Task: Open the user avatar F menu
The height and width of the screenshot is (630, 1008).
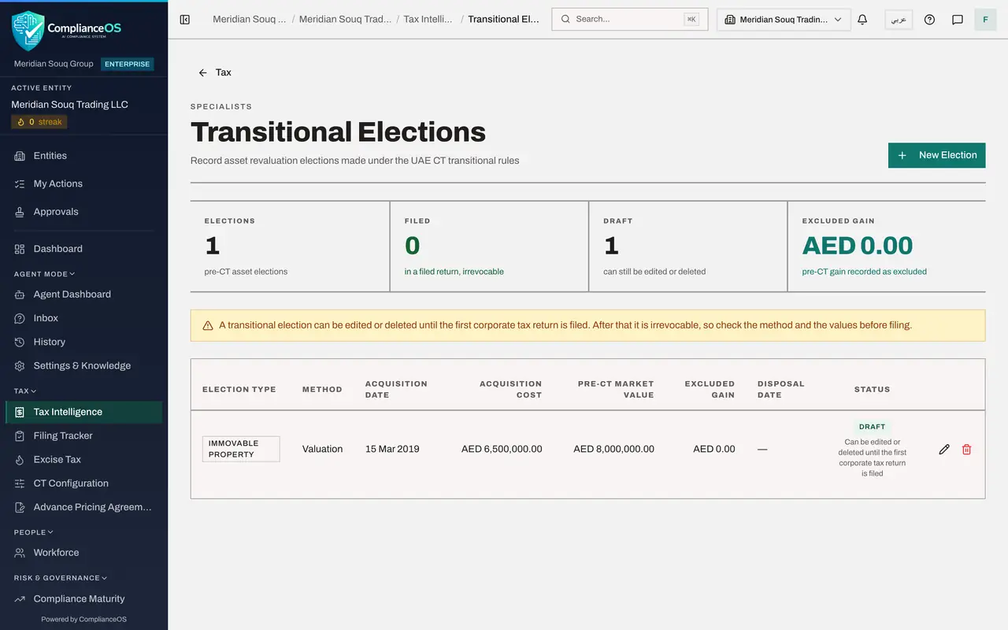Action: pos(985,20)
